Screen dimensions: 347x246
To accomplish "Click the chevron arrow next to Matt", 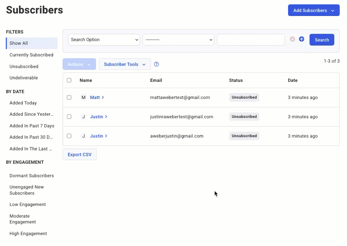I will [103, 98].
